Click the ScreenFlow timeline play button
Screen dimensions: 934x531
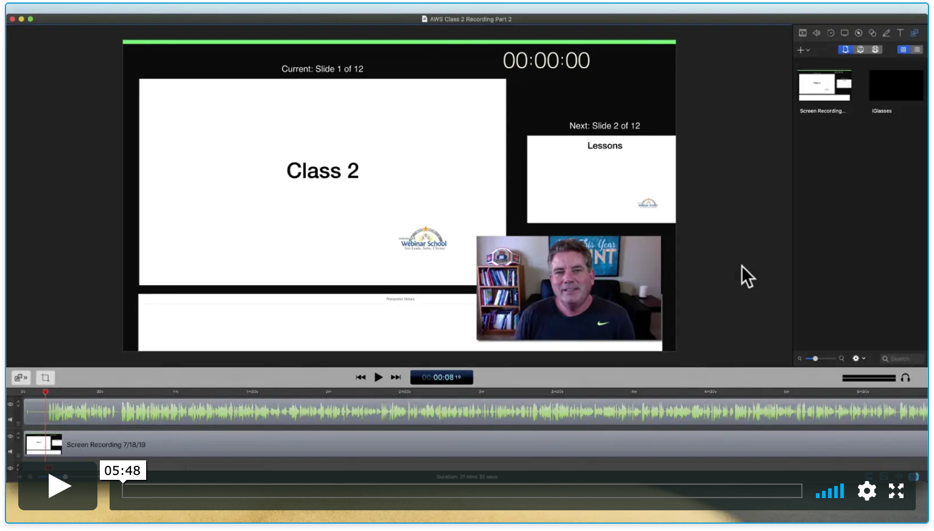pyautogui.click(x=378, y=378)
